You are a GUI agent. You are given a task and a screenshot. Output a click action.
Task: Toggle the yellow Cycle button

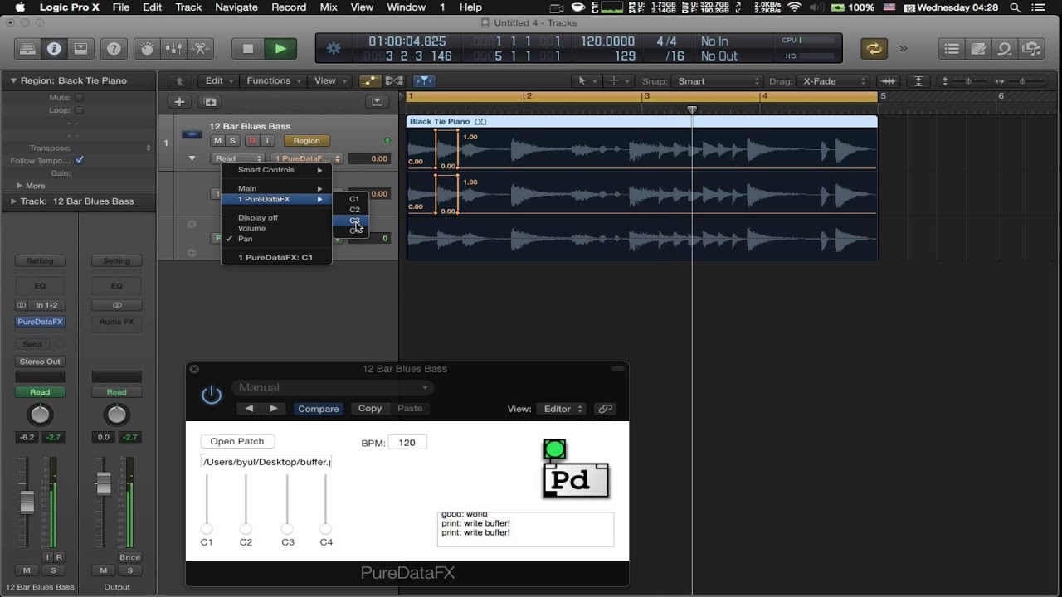(874, 48)
